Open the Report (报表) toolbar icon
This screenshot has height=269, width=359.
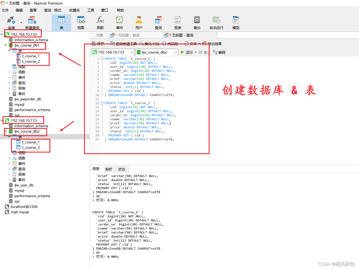pyautogui.click(x=178, y=23)
